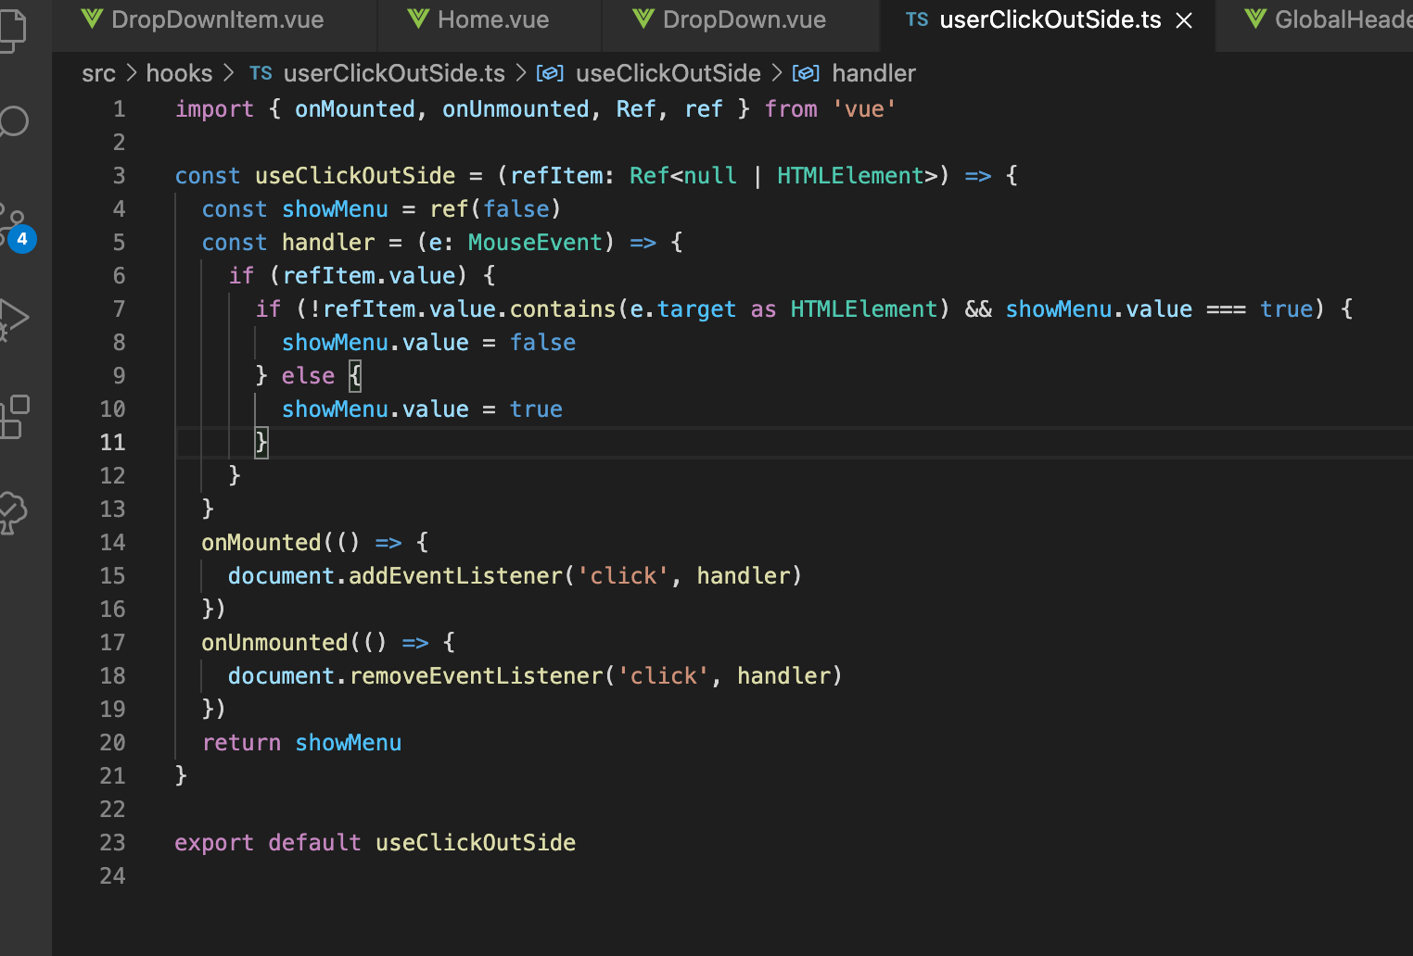This screenshot has width=1413, height=956.
Task: Click the Vue icon on DropDown.vue tab
Action: click(643, 19)
